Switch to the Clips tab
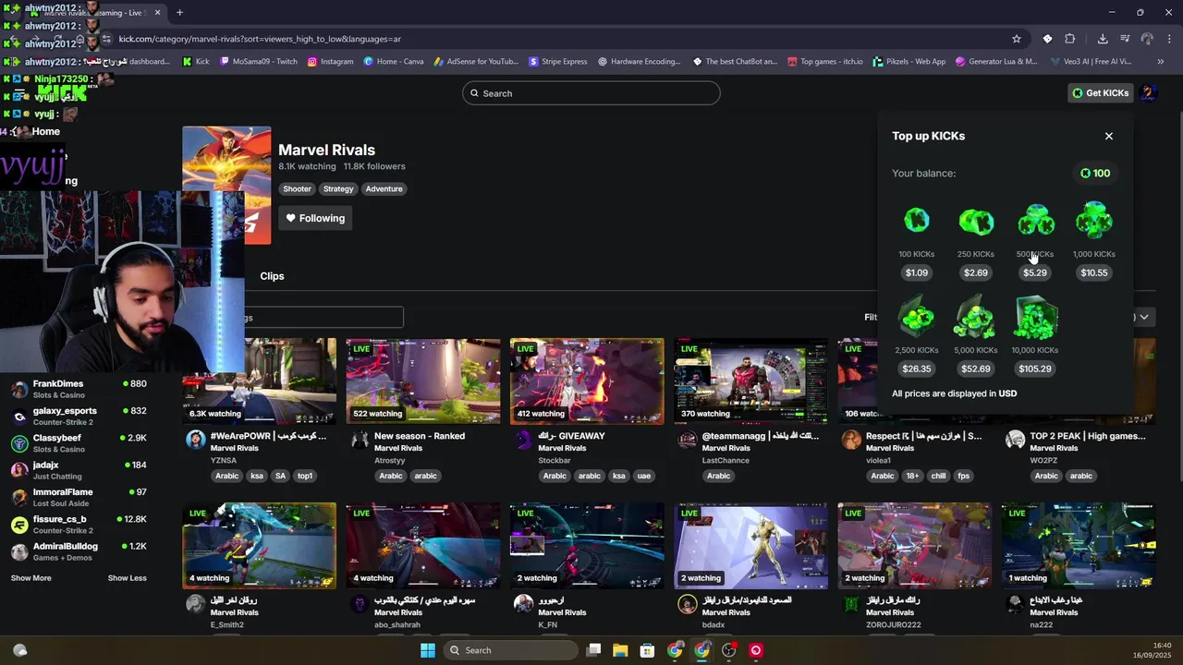Viewport: 1183px width, 665px height. [x=272, y=276]
